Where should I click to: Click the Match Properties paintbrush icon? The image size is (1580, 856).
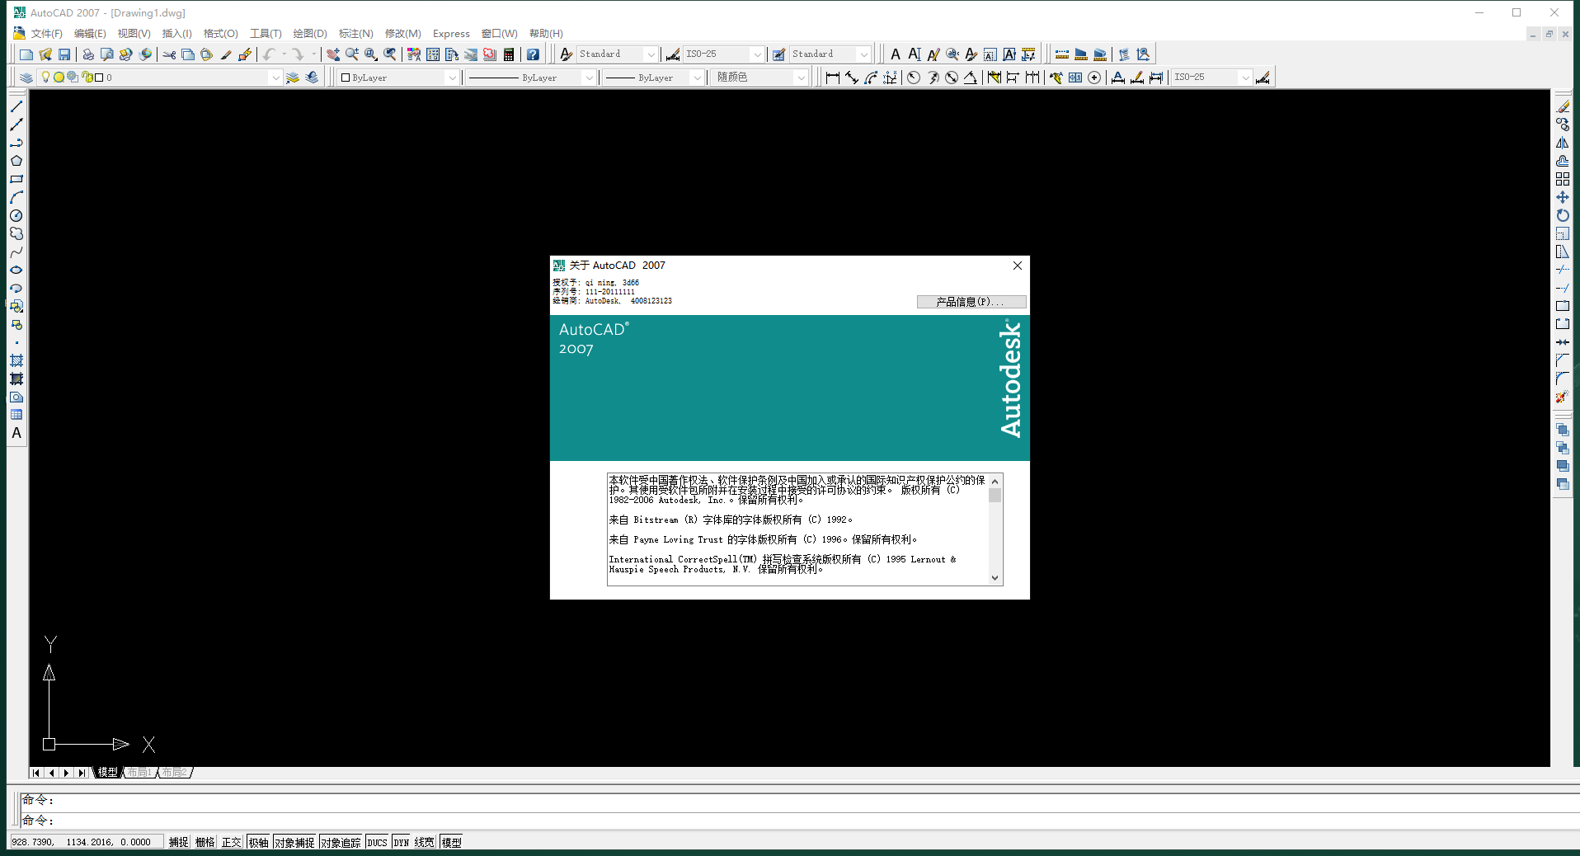click(225, 54)
